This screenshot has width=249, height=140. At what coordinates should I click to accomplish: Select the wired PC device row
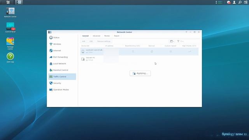pos(139,59)
